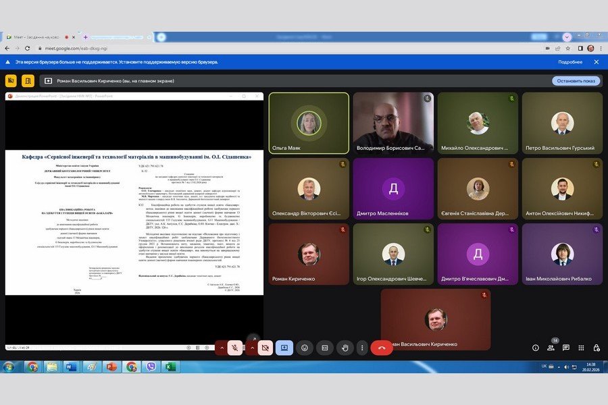Open host controls lock icon
Image resolution: width=608 pixels, height=405 pixels.
pos(597,348)
